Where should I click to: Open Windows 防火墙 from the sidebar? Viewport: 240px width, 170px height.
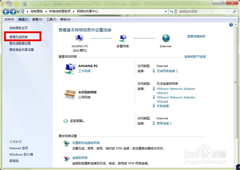pyautogui.click(x=21, y=154)
